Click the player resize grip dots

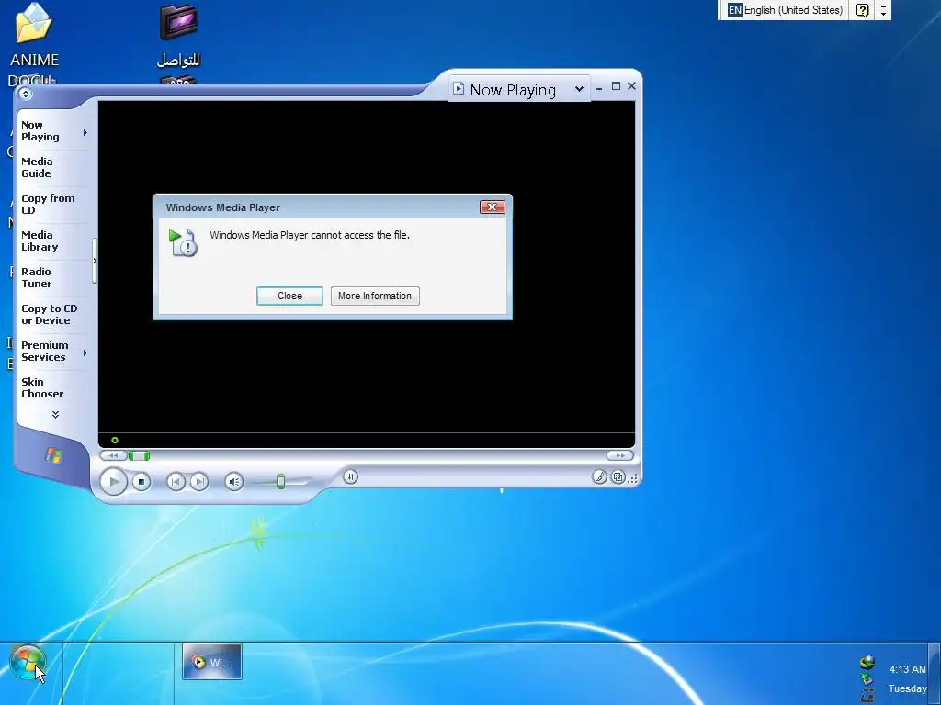coord(633,477)
